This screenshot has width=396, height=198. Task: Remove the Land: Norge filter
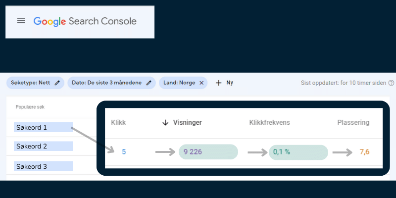point(201,83)
